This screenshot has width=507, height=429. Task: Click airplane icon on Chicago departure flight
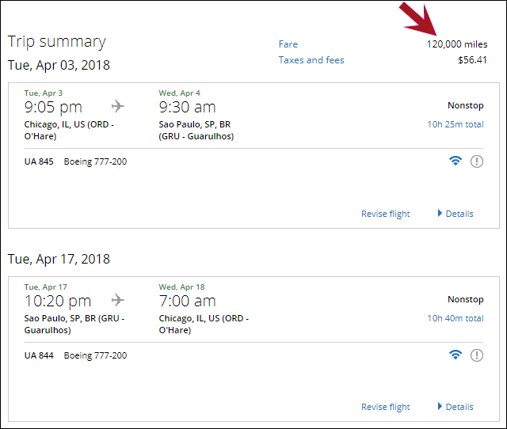[118, 106]
